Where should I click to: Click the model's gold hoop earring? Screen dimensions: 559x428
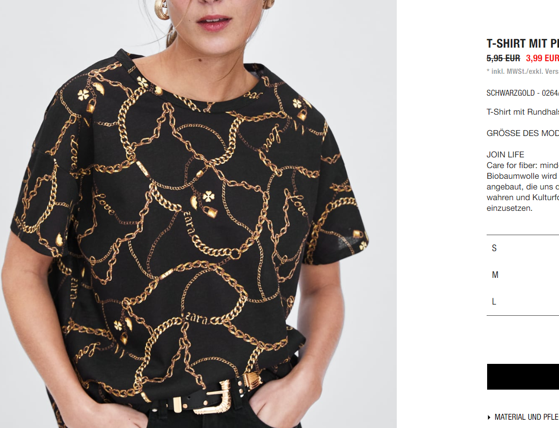pos(163,9)
